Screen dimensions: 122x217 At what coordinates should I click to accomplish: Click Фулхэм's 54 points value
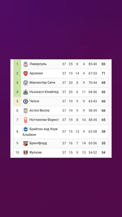click(x=103, y=153)
